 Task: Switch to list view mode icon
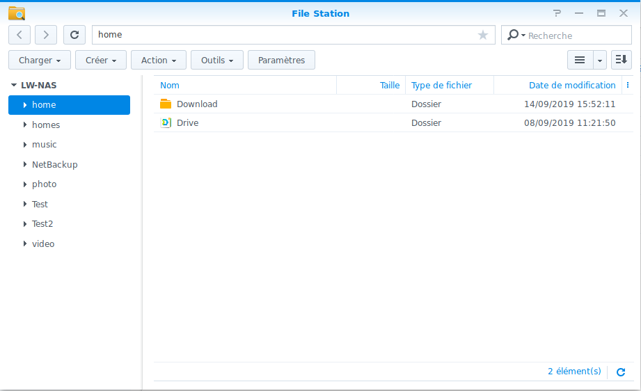(x=579, y=61)
